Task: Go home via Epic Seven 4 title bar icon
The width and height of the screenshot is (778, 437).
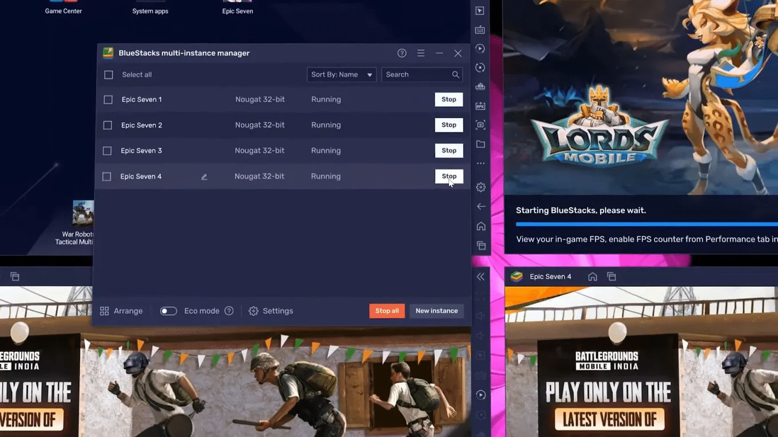Action: 593,276
